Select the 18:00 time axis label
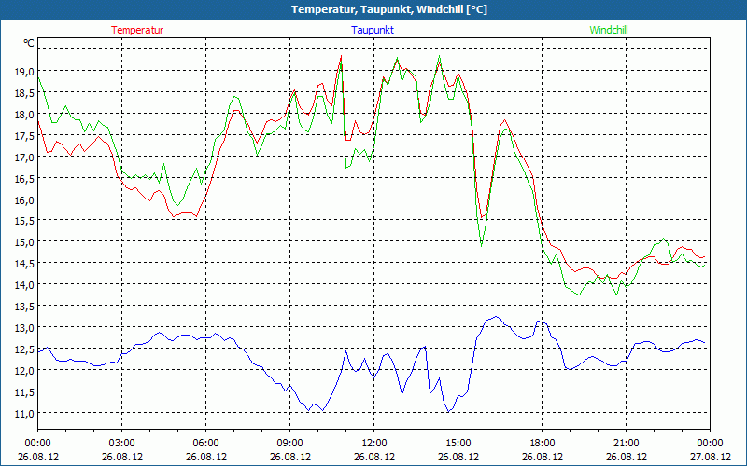The height and width of the screenshot is (466, 747). [542, 443]
